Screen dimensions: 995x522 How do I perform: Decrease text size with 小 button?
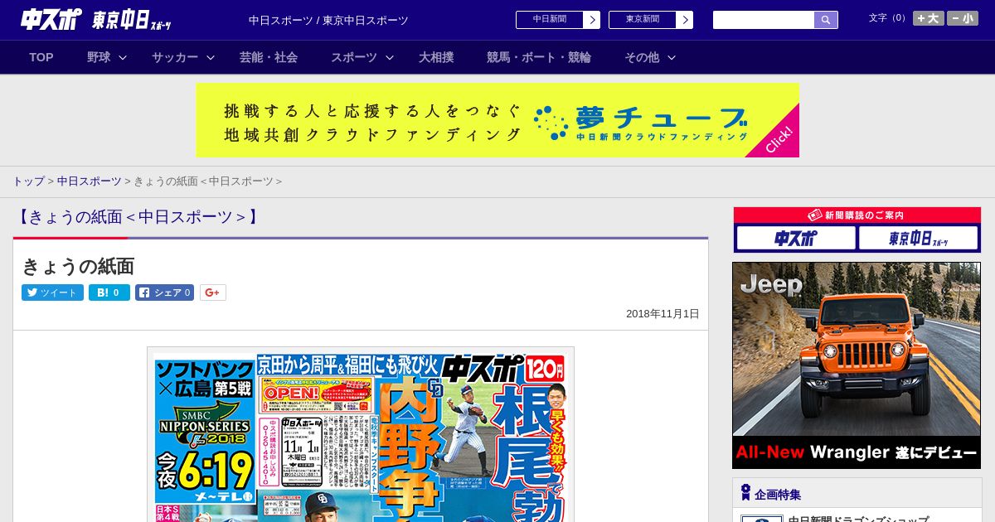tap(963, 18)
